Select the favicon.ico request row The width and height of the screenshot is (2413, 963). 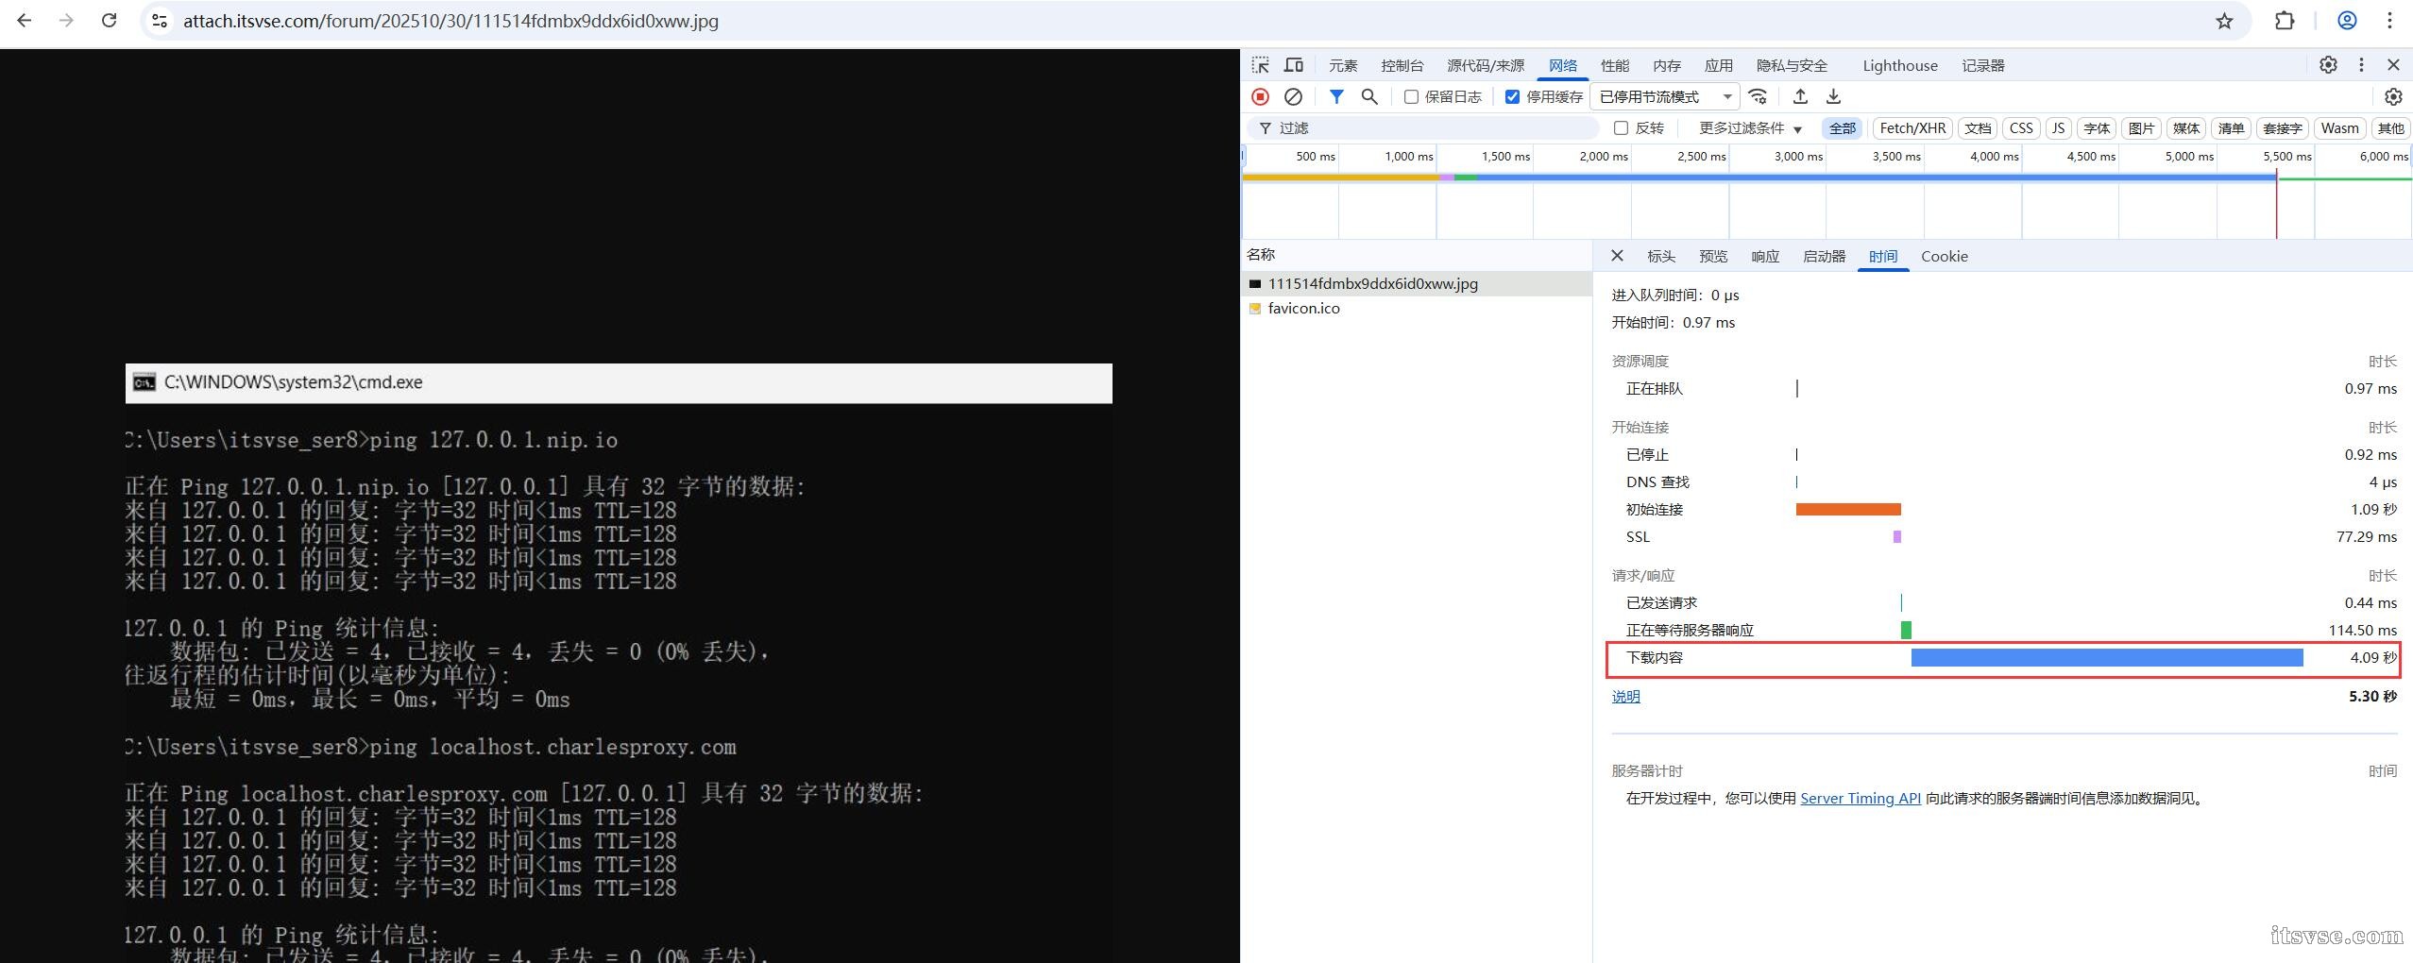[x=1304, y=308]
